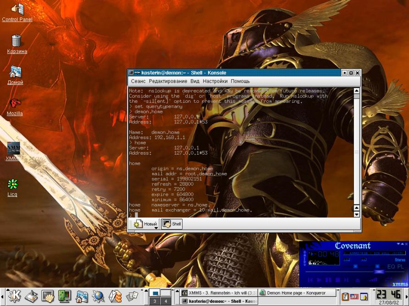
Task: Click XMMS previous track button
Action: pyautogui.click(x=310, y=280)
